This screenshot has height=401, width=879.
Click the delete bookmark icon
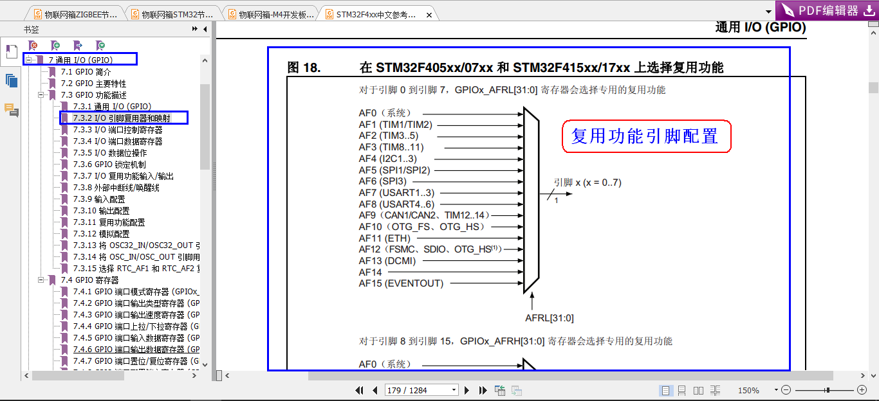pyautogui.click(x=33, y=46)
